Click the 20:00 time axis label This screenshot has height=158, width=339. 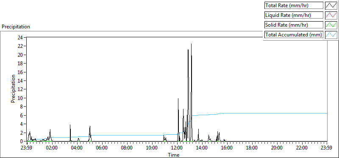(277, 148)
